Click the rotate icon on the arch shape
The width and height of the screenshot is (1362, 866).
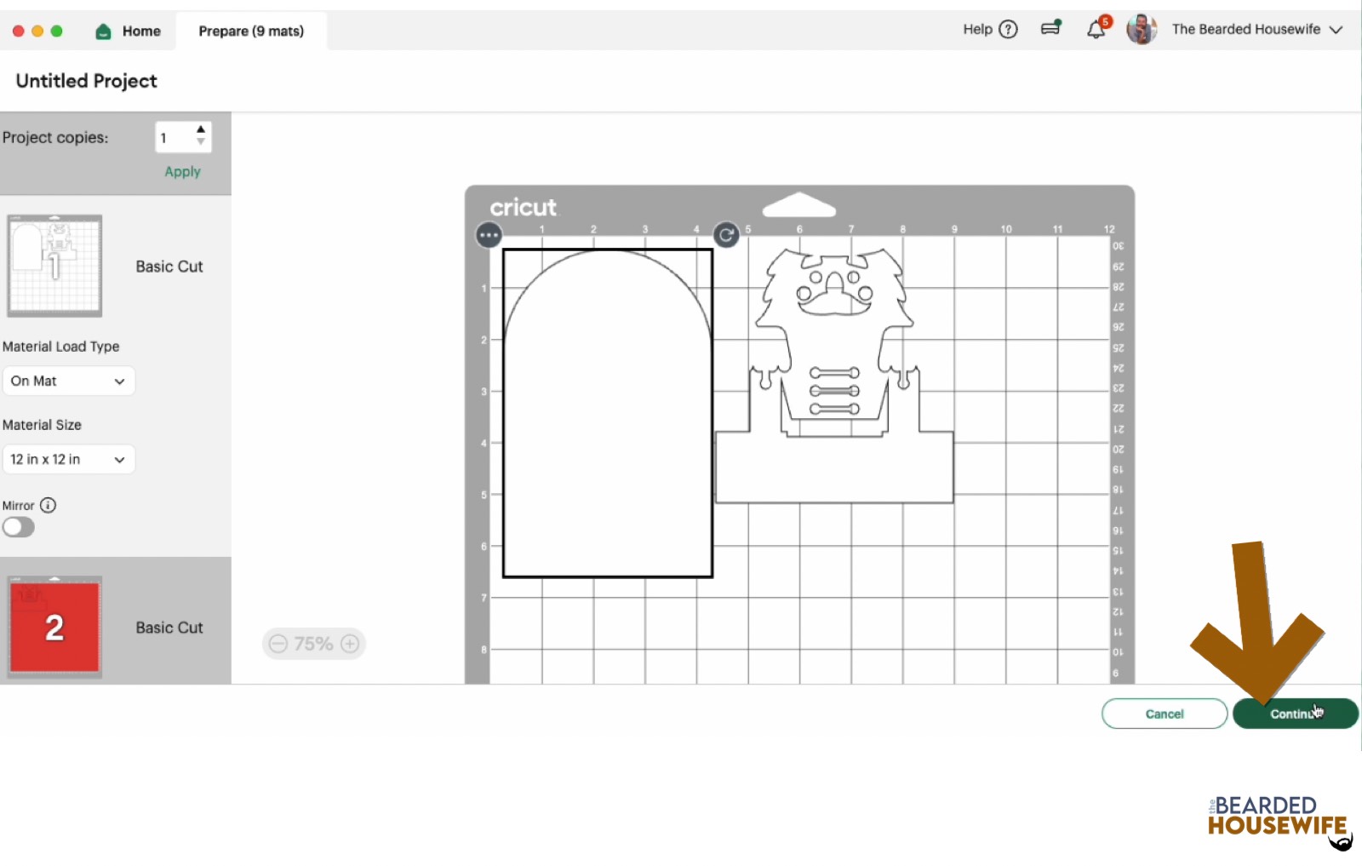coord(726,235)
